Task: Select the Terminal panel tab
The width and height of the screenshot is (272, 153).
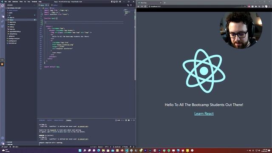Action: tap(68, 120)
